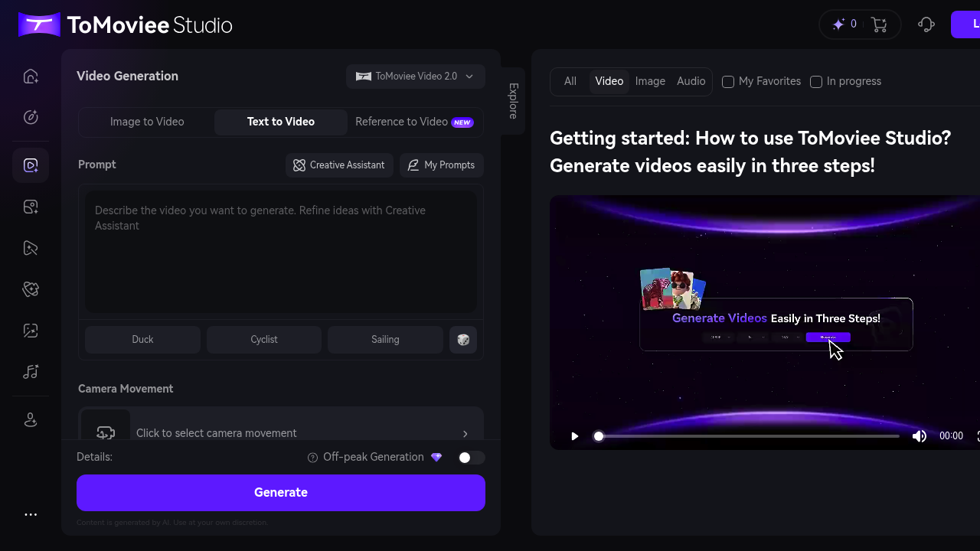Viewport: 980px width, 551px height.
Task: Click the headset support icon
Action: tap(926, 24)
